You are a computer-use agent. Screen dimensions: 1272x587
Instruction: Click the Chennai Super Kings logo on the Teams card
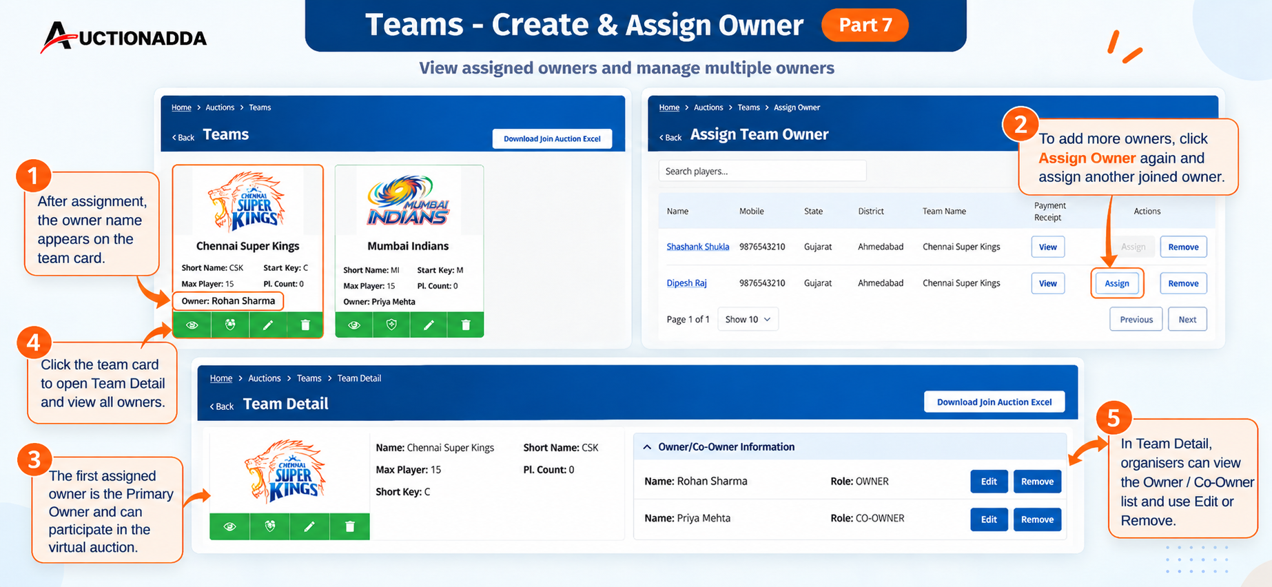click(x=247, y=200)
